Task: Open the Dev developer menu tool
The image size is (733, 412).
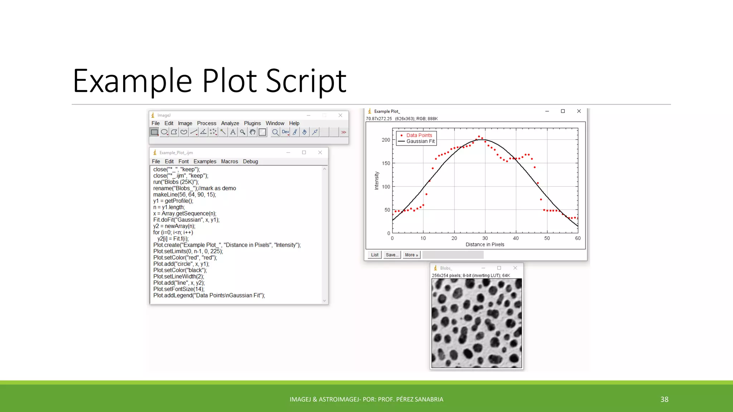Action: (x=285, y=132)
